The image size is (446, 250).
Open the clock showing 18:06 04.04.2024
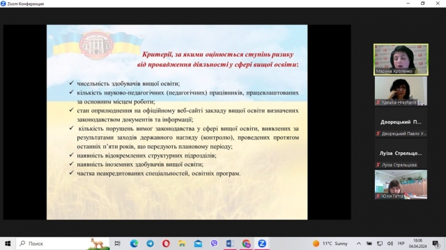click(418, 244)
